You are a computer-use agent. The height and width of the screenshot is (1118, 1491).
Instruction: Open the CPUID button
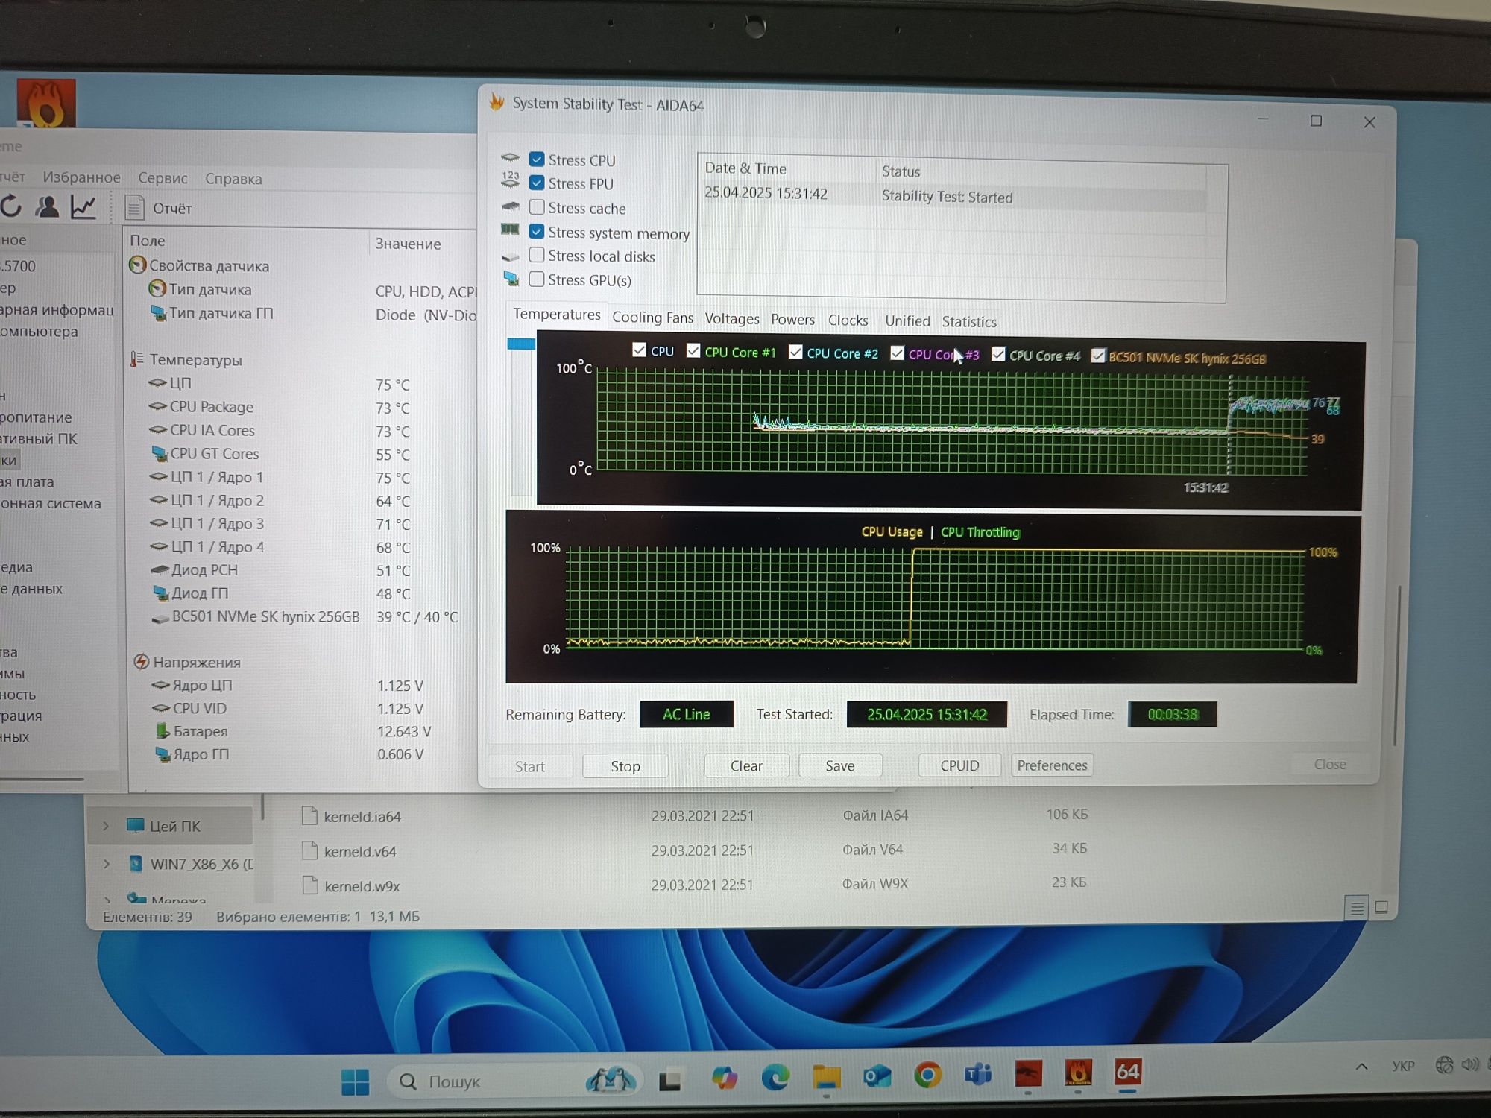click(959, 765)
